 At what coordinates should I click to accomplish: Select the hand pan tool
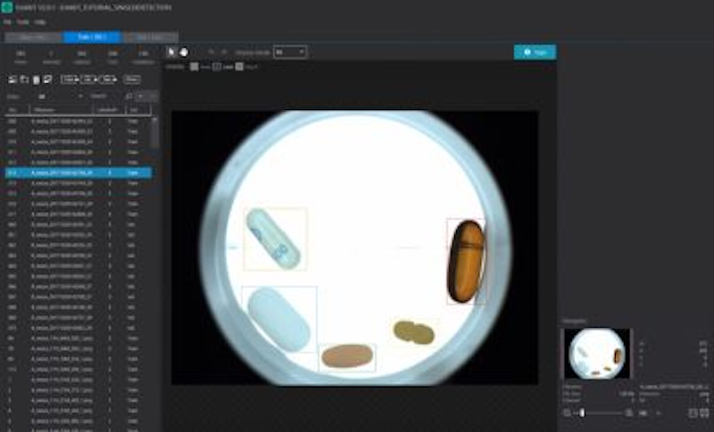tap(183, 53)
